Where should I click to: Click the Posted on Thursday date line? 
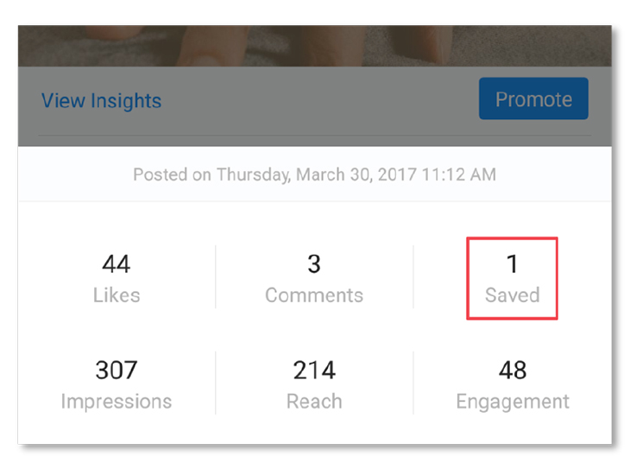pyautogui.click(x=314, y=174)
